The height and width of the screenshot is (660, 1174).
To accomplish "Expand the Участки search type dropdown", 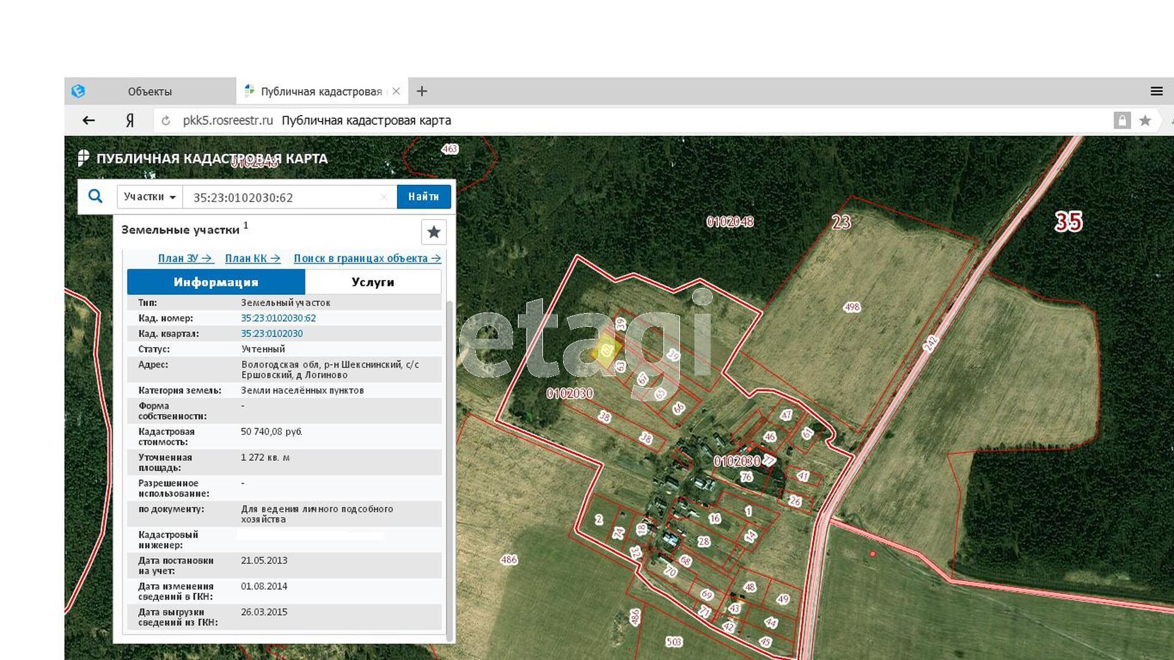I will [150, 197].
